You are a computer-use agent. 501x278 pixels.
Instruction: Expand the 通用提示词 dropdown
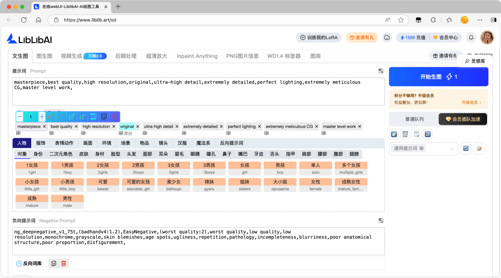click(x=452, y=149)
